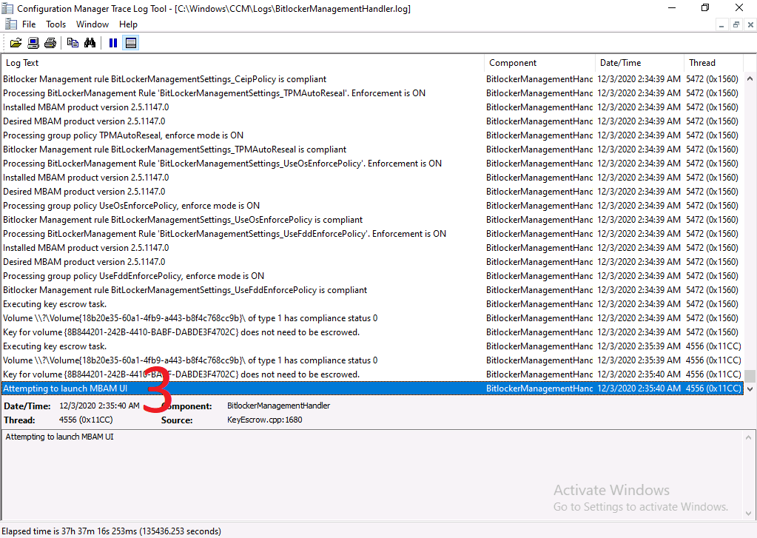Click the app icon in title bar
Image resolution: width=757 pixels, height=538 pixels.
click(x=7, y=8)
